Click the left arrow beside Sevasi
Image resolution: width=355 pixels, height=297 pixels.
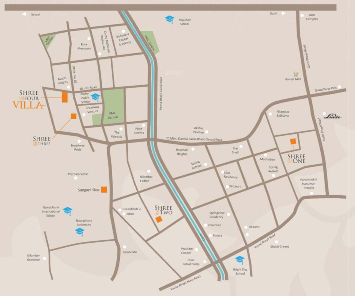pos(25,14)
